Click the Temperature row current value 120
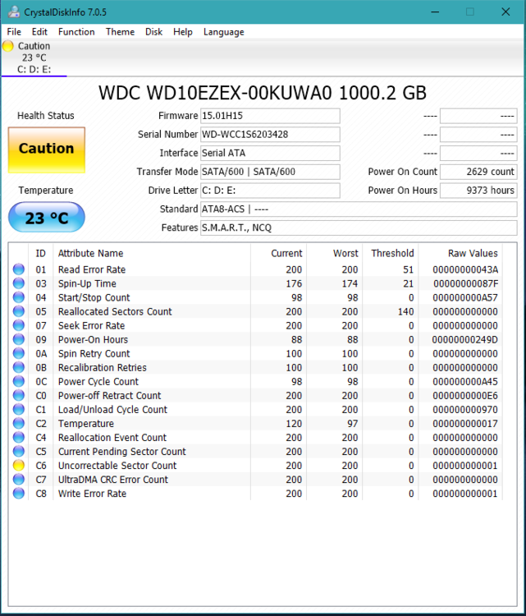Image resolution: width=526 pixels, height=616 pixels. pyautogui.click(x=294, y=424)
